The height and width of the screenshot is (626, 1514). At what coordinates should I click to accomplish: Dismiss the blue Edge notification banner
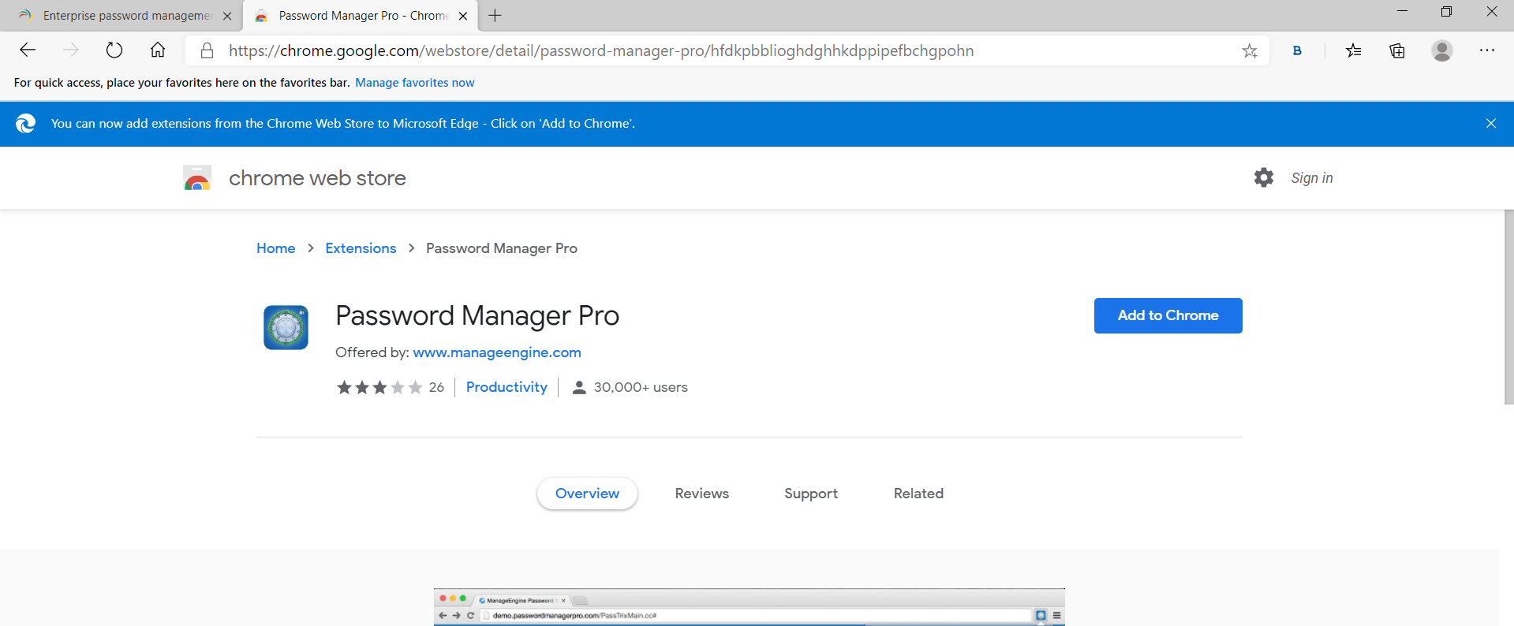(1490, 123)
